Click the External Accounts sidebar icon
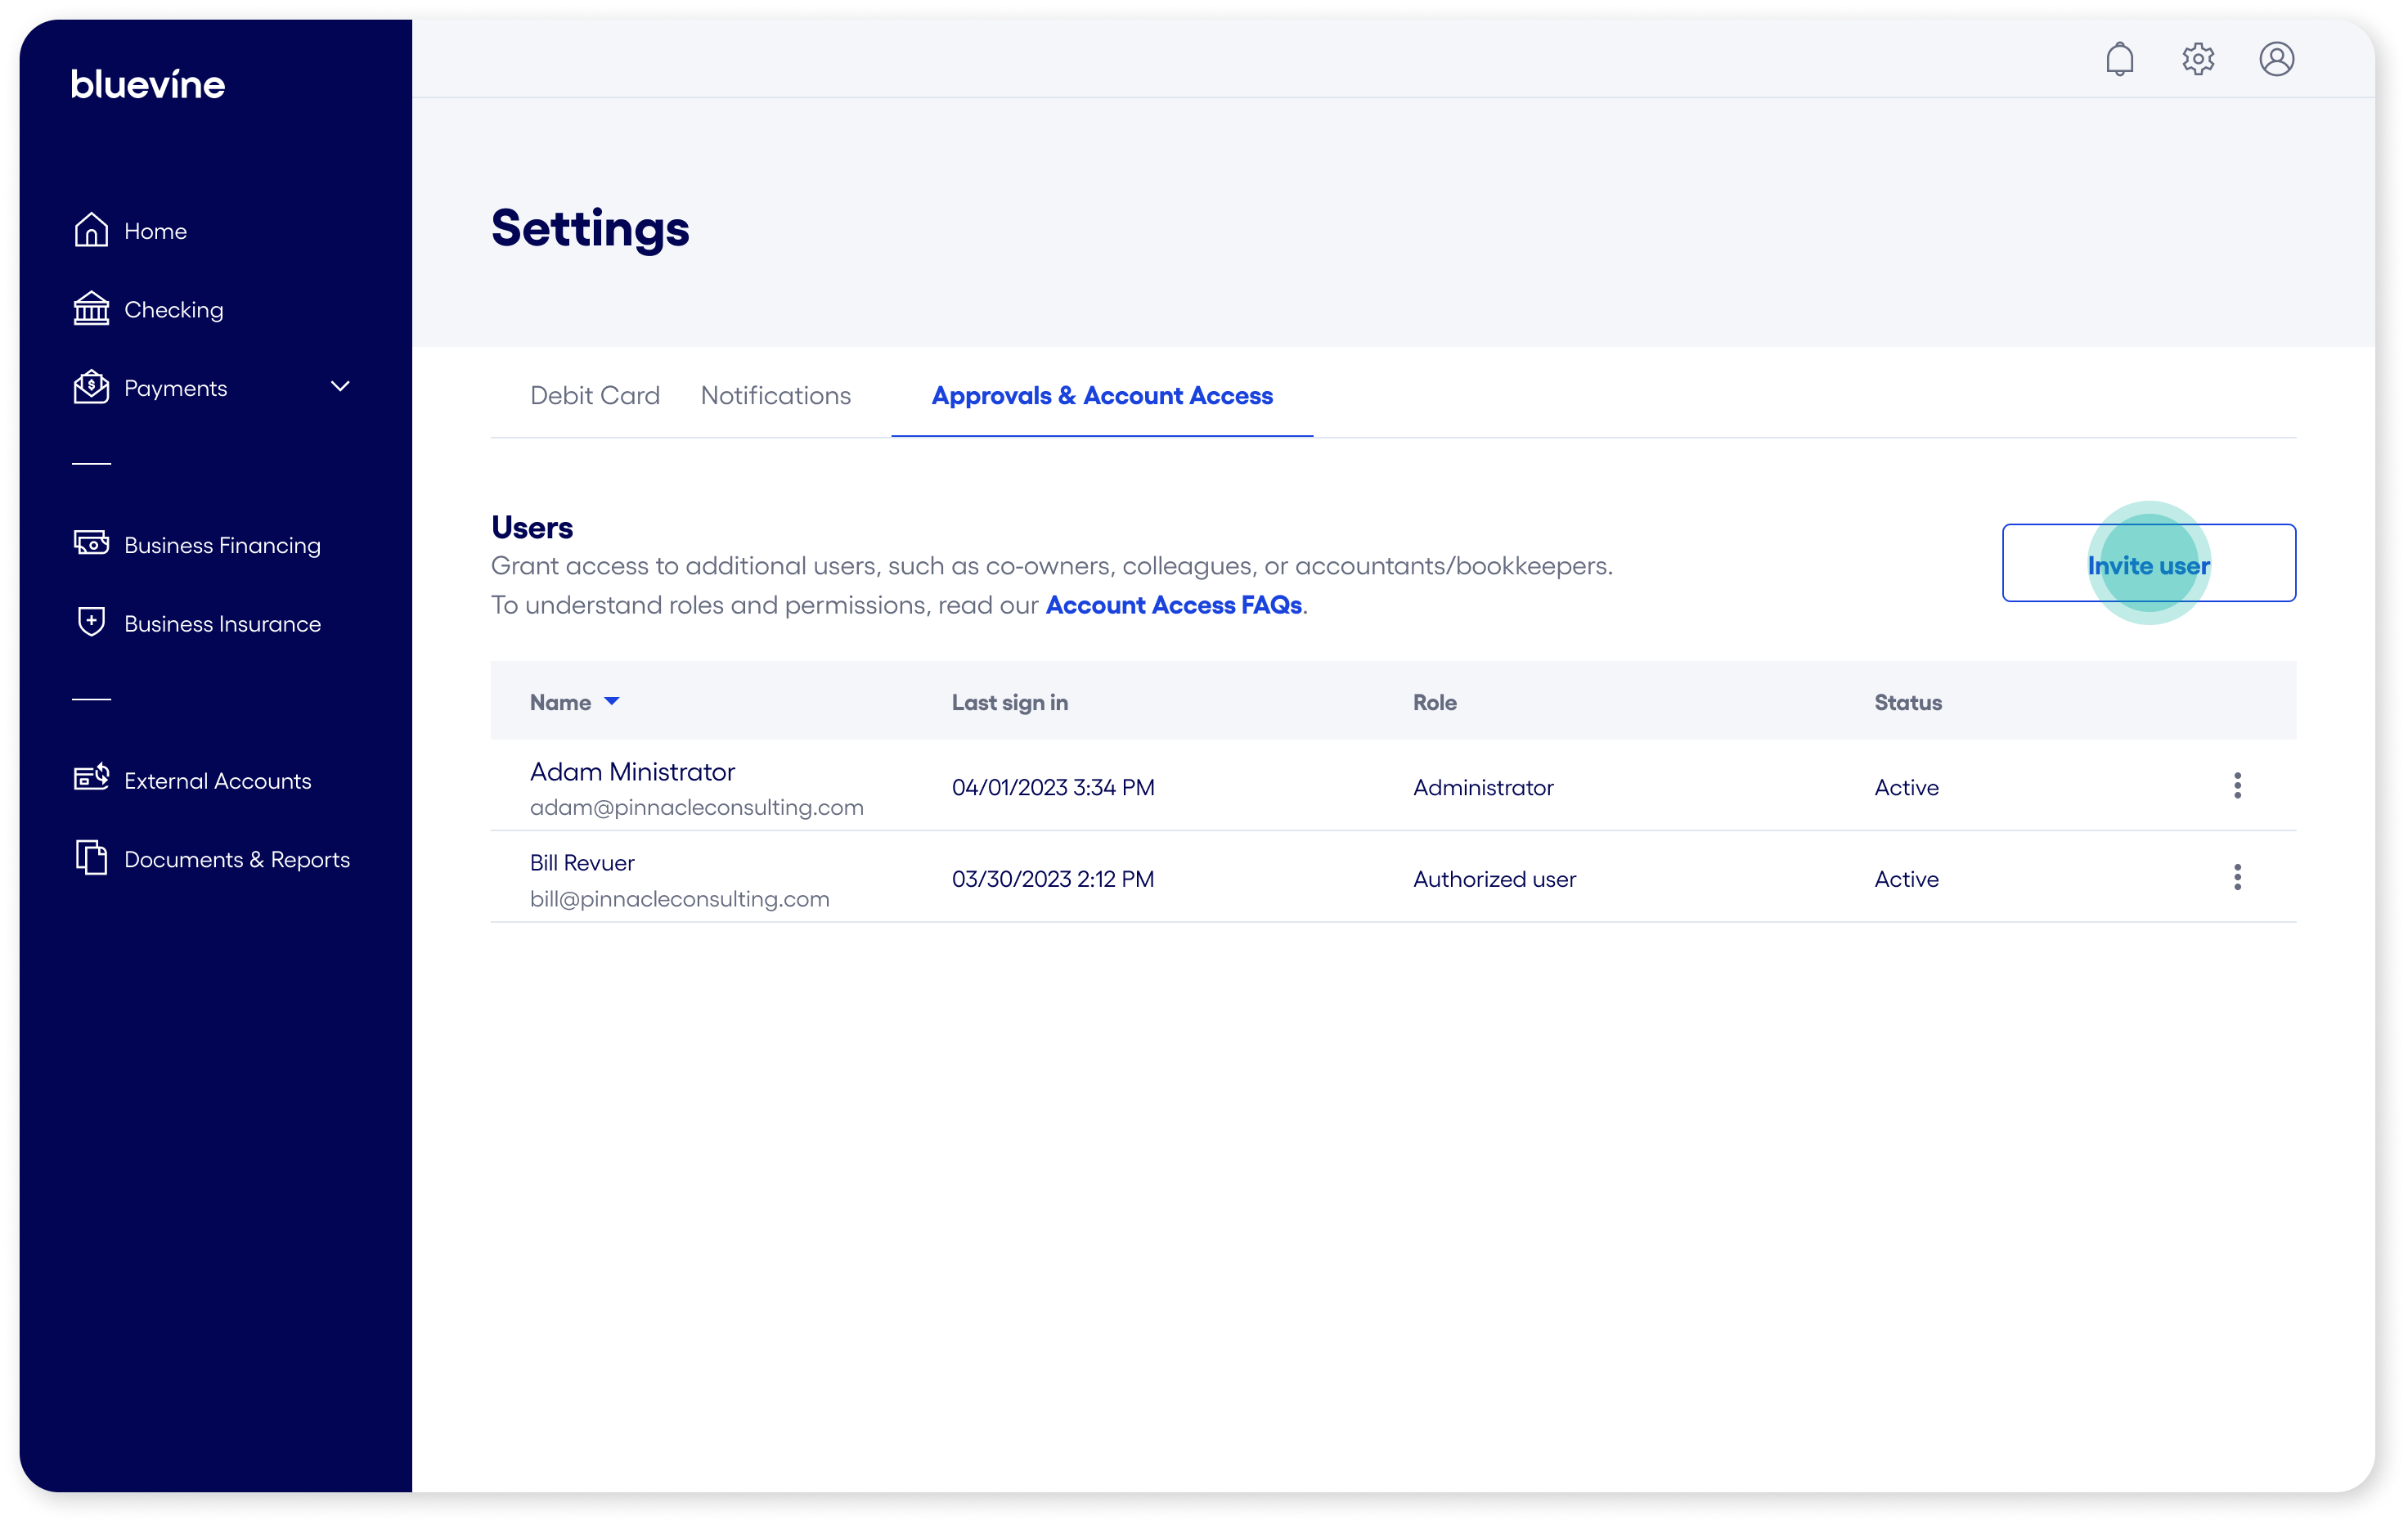 (91, 778)
